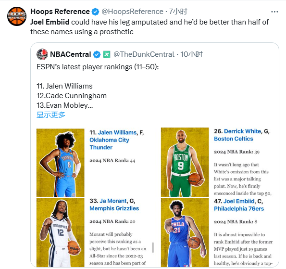Open the Jalen Williams player image

(61, 163)
